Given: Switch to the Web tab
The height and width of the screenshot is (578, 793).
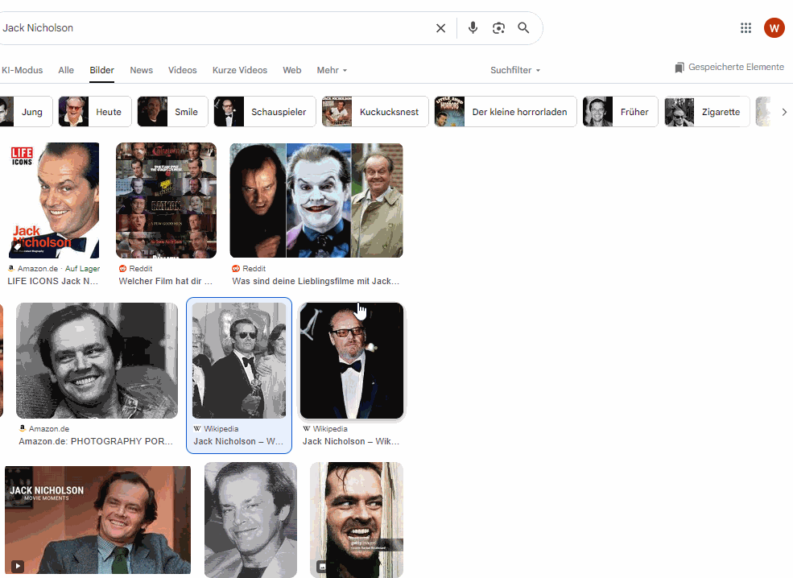Looking at the screenshot, I should [x=291, y=70].
